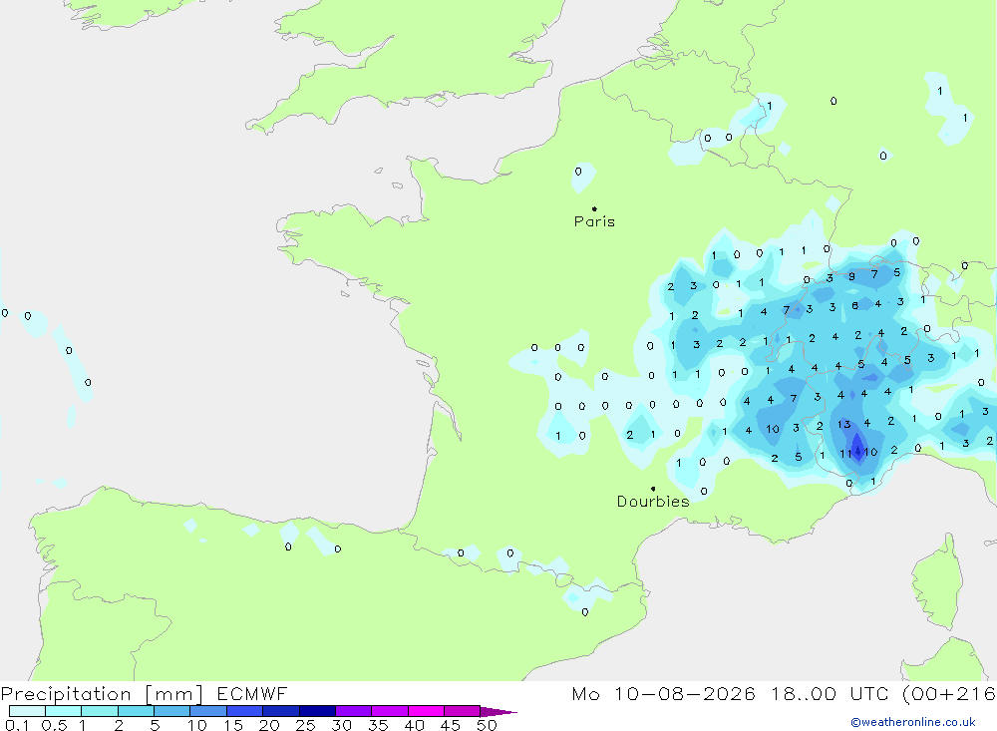Select the 20–25 mm dark blue swatch
The height and width of the screenshot is (731, 997).
[x=281, y=711]
